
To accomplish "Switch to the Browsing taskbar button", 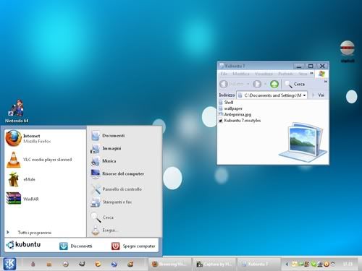I will click(x=170, y=264).
